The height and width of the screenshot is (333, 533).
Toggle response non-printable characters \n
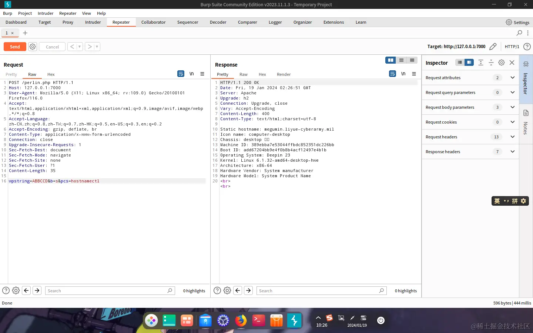click(x=403, y=74)
